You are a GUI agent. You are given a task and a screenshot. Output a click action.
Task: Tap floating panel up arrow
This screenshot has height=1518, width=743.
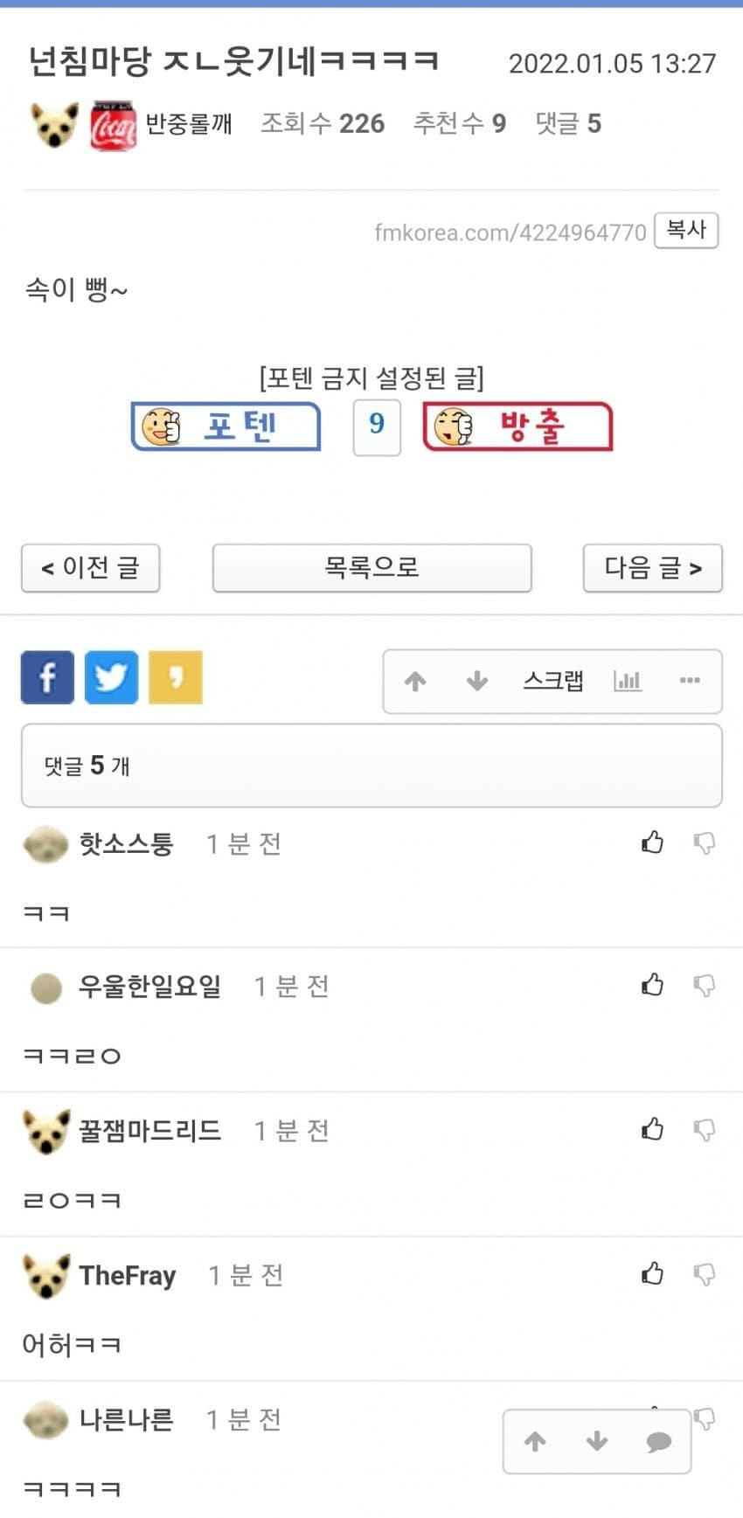pyautogui.click(x=535, y=1442)
